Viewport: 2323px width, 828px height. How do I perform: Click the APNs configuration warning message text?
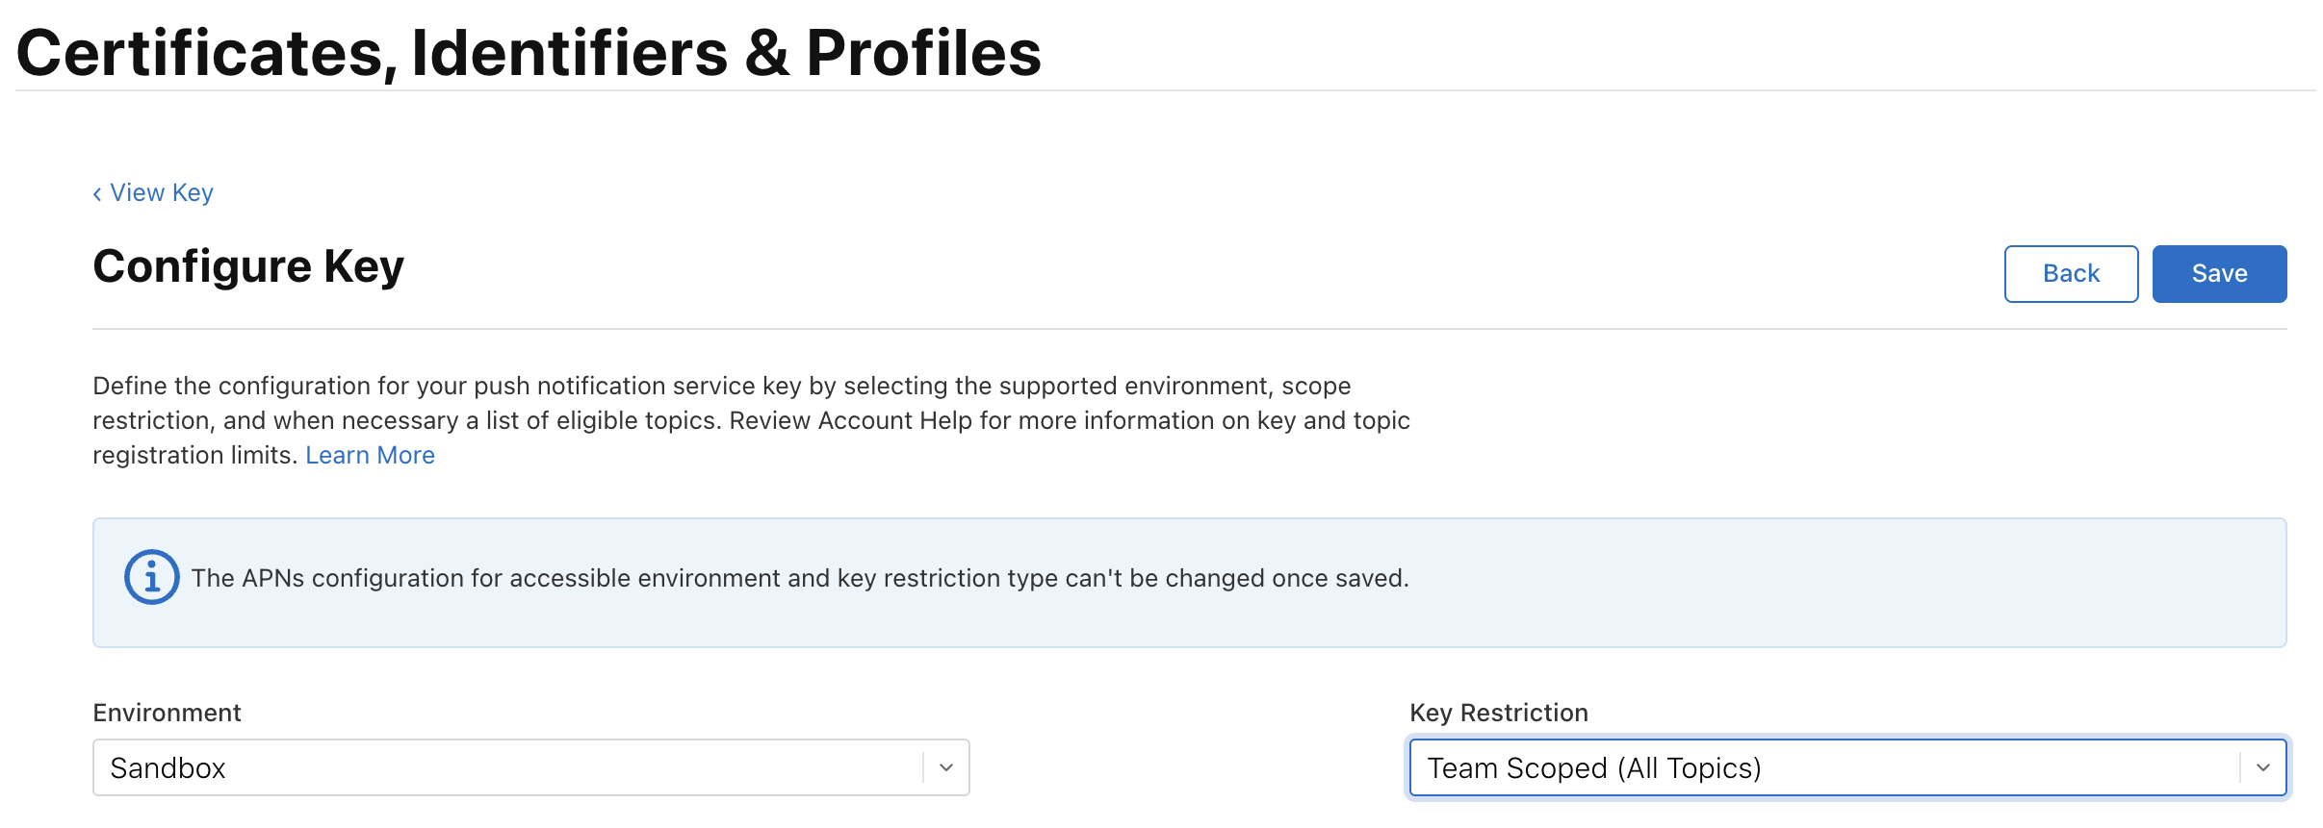pyautogui.click(x=799, y=578)
